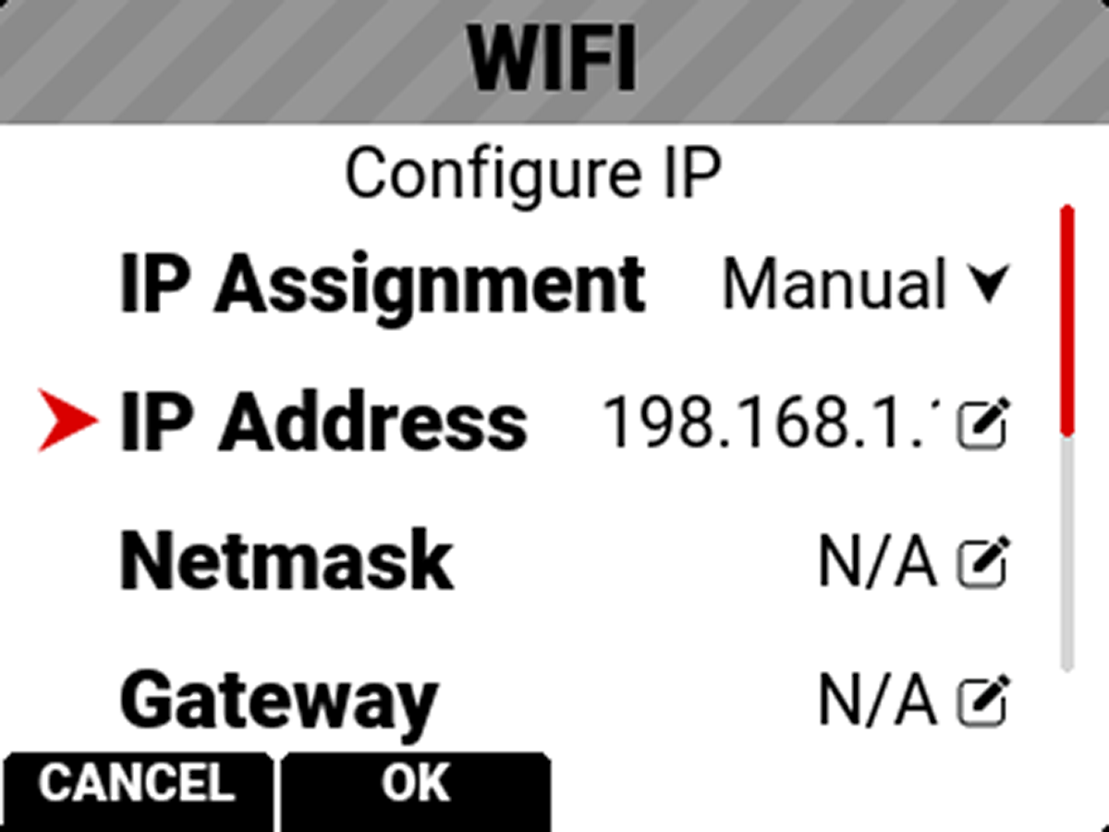The image size is (1109, 832).
Task: Open the Manual assignment value selector
Action: click(835, 284)
